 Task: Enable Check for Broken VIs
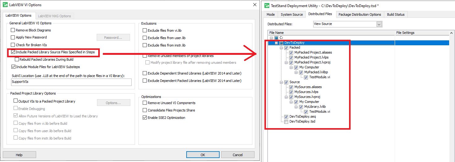point(13,45)
